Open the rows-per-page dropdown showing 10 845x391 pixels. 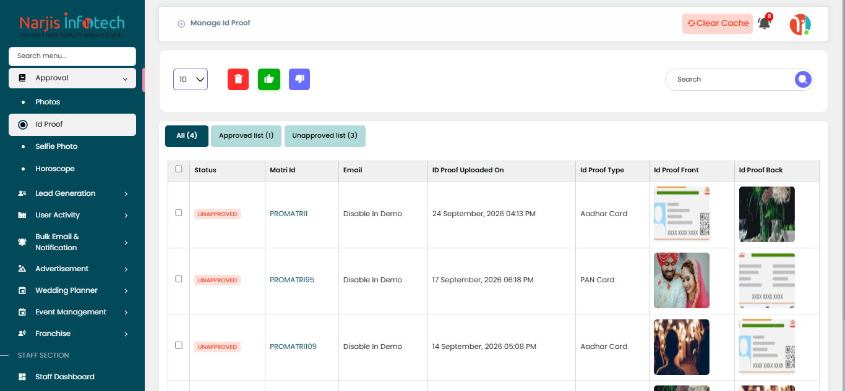(x=191, y=79)
